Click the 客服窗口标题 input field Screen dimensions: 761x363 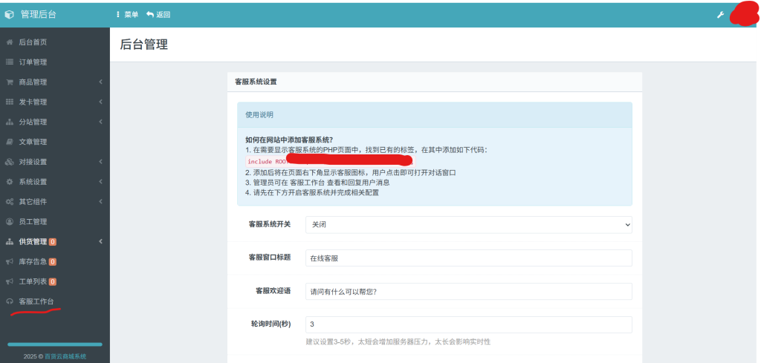[468, 258]
